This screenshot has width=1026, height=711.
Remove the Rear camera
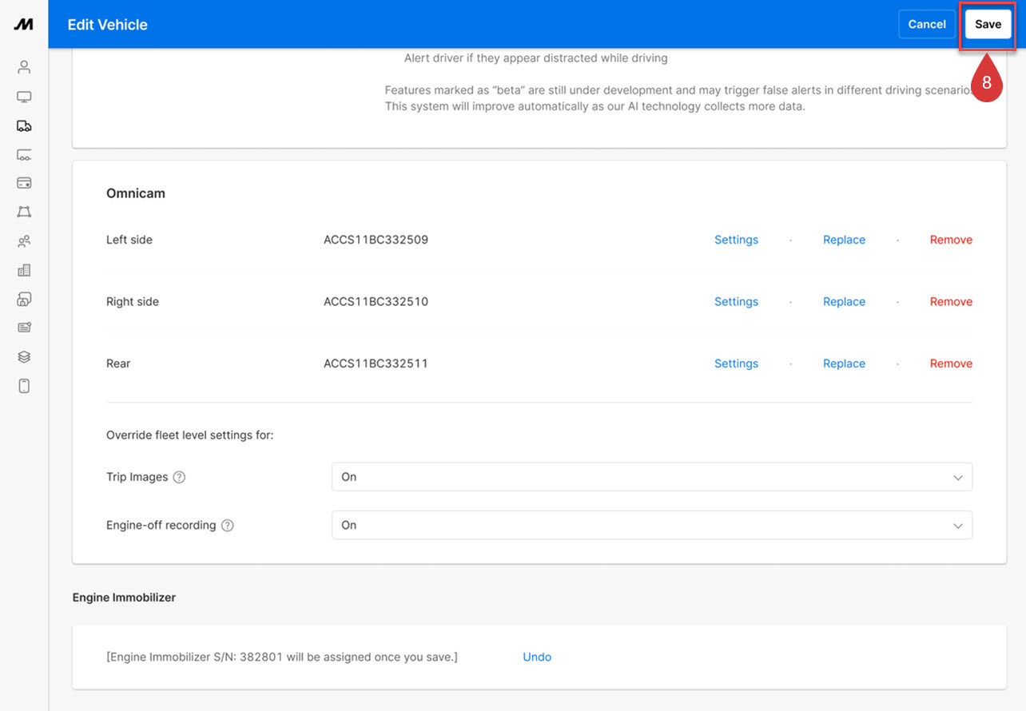tap(951, 363)
